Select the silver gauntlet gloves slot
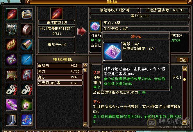 27,75
